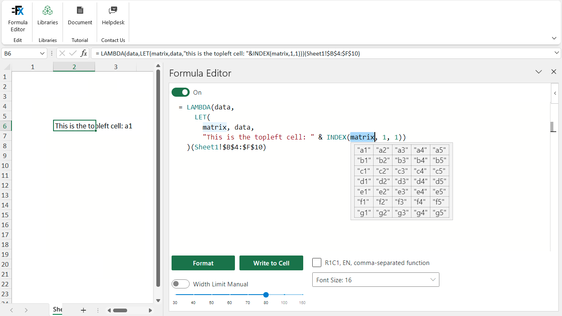Screen dimensions: 562x316
Task: Toggle the Width Limit Manual switch
Action: (180, 284)
